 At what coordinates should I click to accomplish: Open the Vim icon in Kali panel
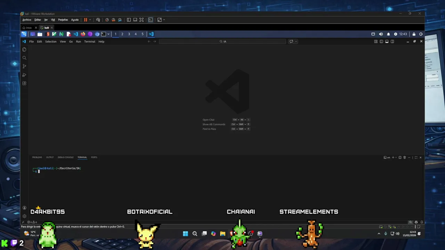pyautogui.click(x=54, y=34)
